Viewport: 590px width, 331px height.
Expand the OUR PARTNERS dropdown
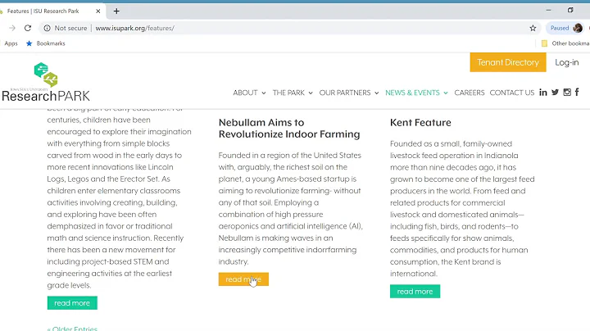click(x=348, y=93)
